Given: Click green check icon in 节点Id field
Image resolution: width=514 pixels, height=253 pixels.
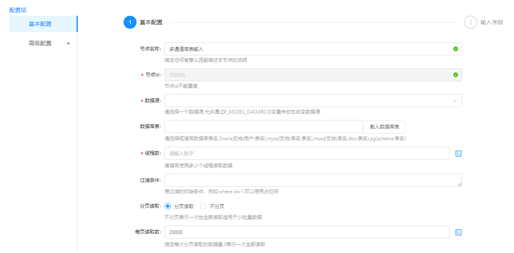Looking at the screenshot, I should point(455,75).
